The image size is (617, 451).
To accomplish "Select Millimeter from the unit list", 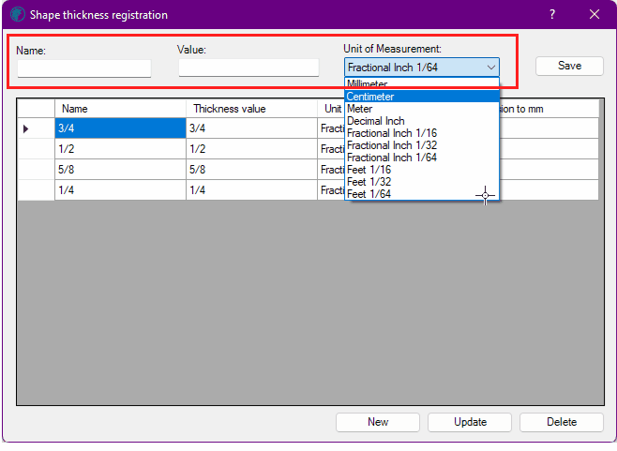I will coord(422,83).
